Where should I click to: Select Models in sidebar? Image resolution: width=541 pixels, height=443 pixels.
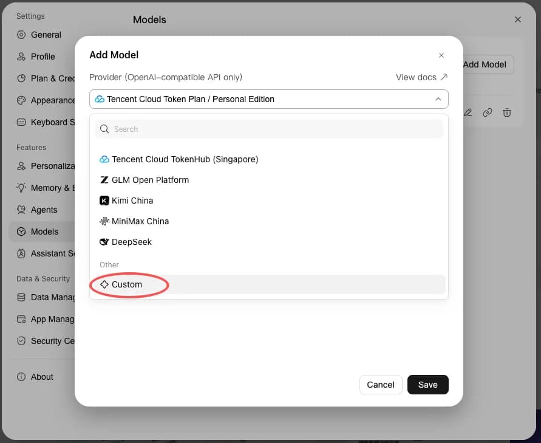click(x=41, y=232)
